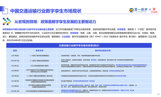Screen dimensions: 161x97
Task: Click the 2023年12月 date cell
Action: (x=15, y=91)
